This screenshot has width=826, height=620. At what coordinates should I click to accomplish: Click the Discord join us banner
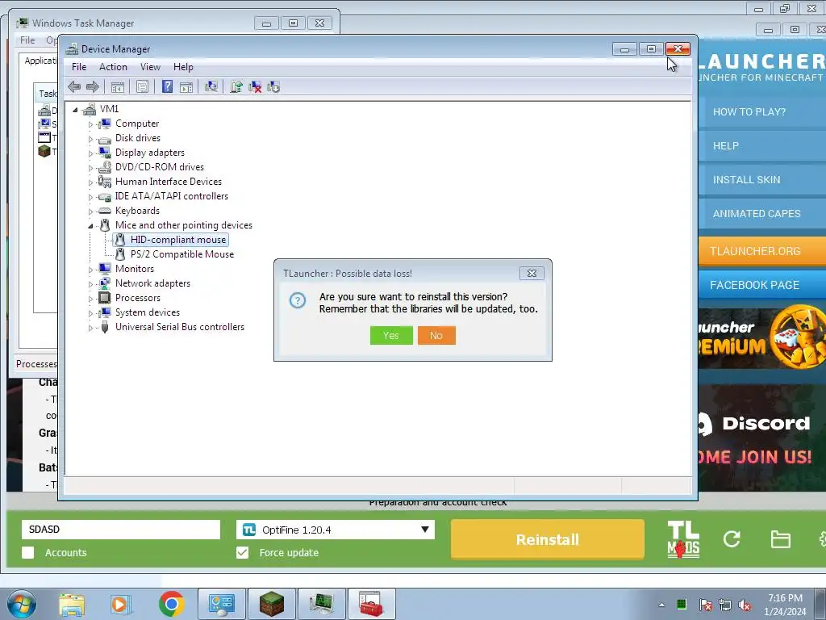point(761,438)
